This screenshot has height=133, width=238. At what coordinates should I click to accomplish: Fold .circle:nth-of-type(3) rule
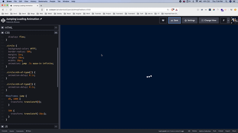[x=4, y=84]
